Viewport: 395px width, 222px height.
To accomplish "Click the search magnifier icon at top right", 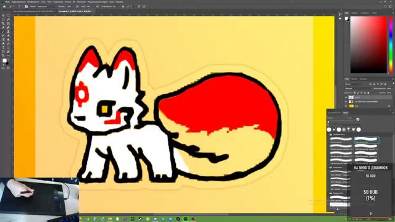I will 385,7.
